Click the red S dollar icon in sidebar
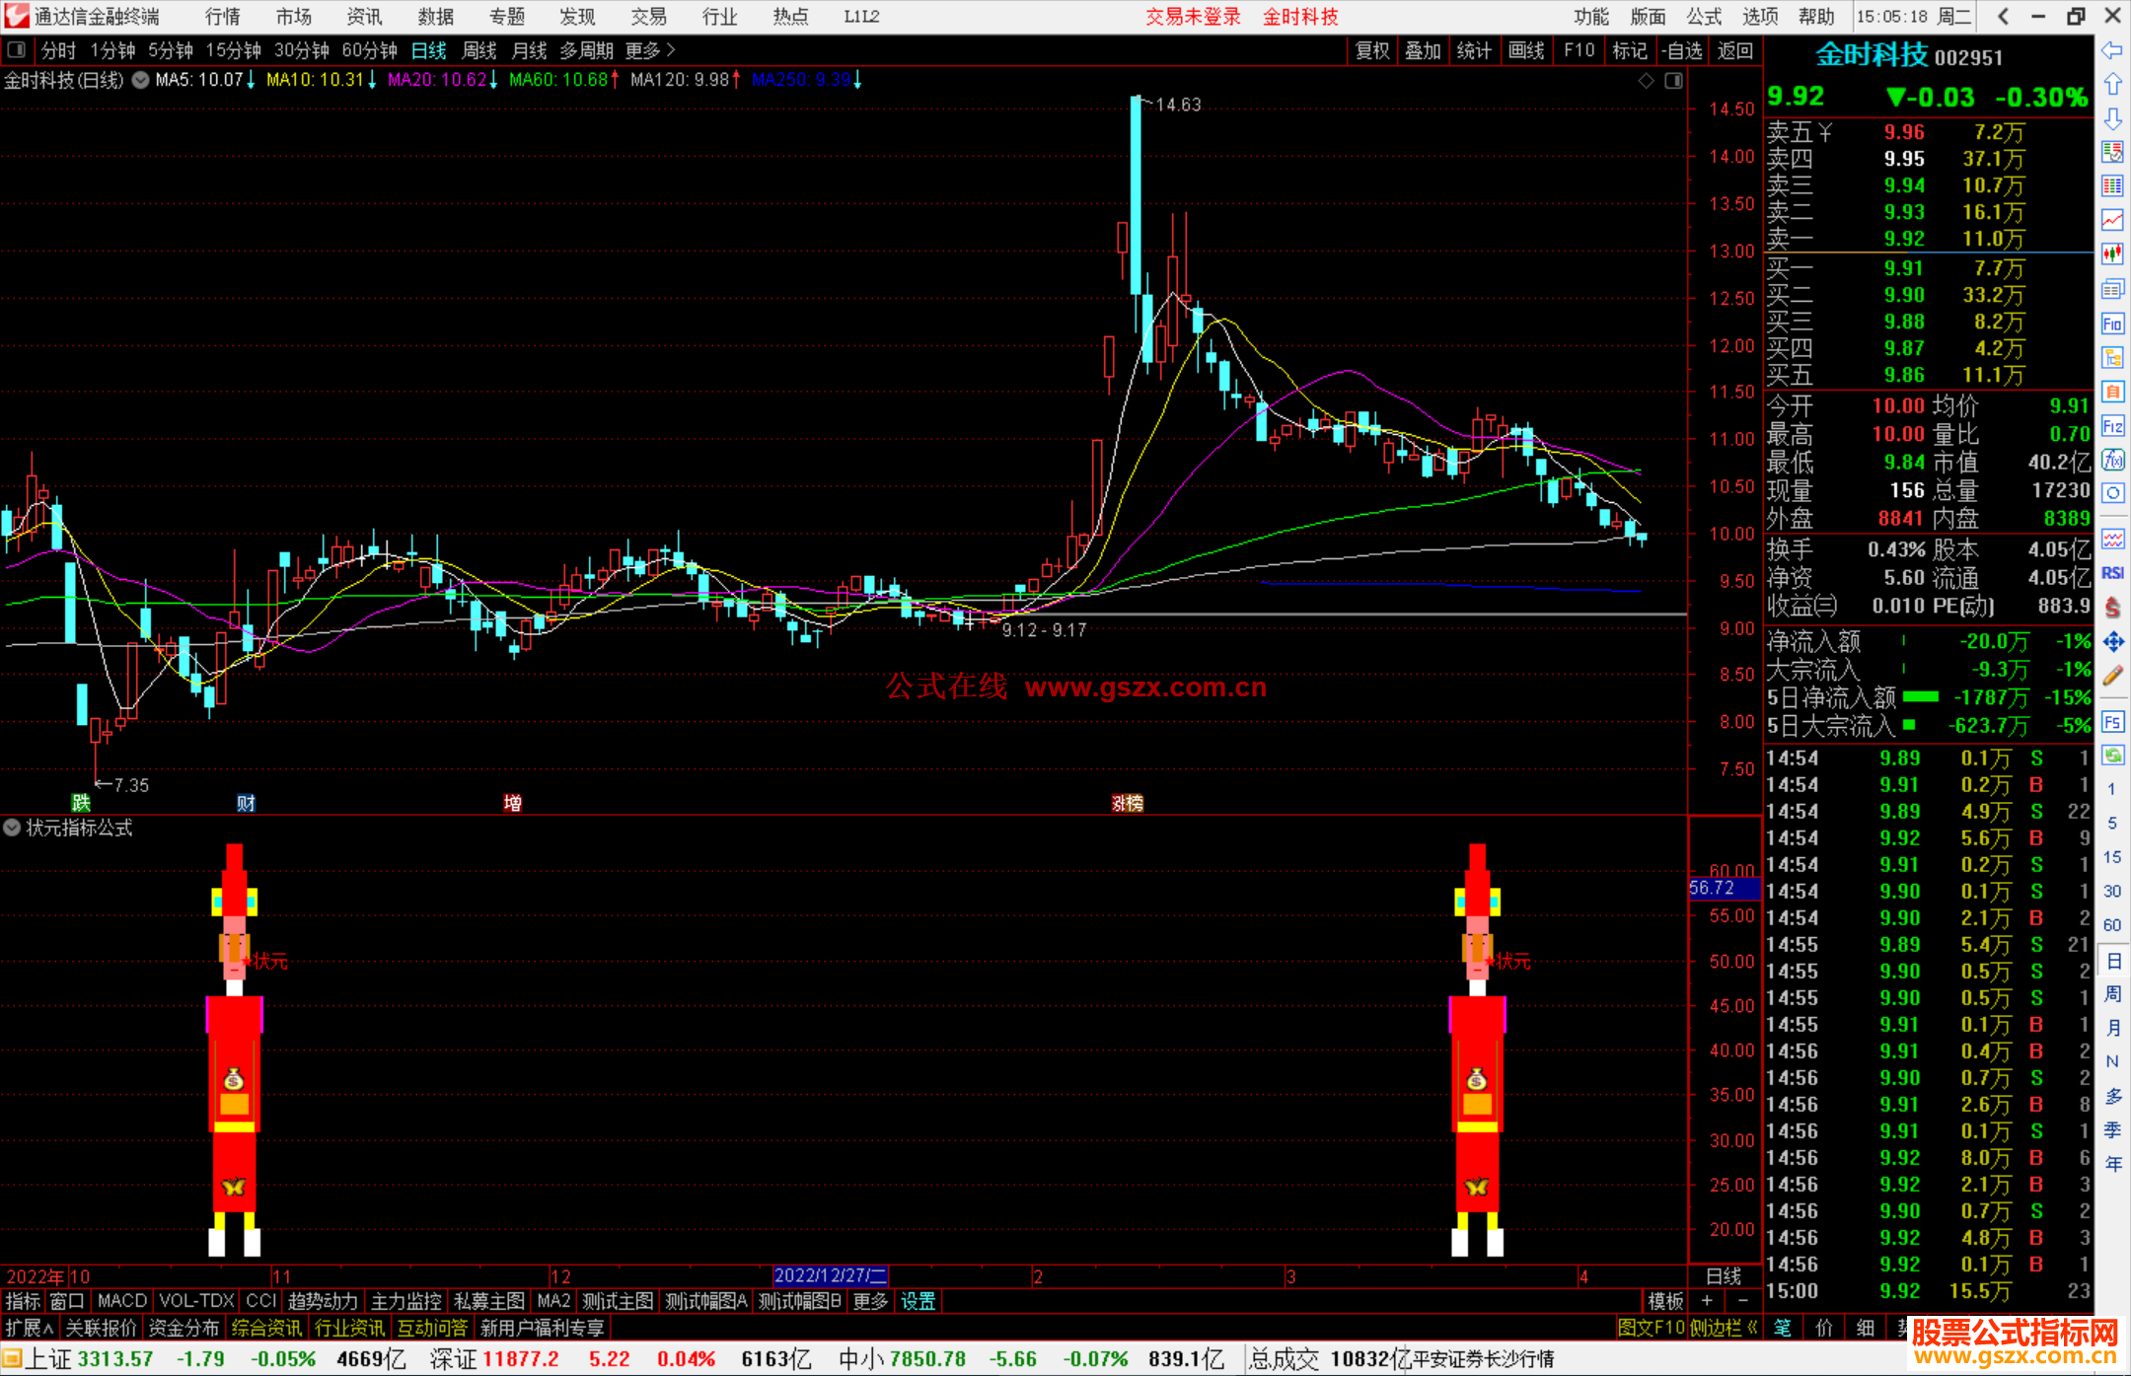This screenshot has height=1376, width=2131. (x=2112, y=608)
